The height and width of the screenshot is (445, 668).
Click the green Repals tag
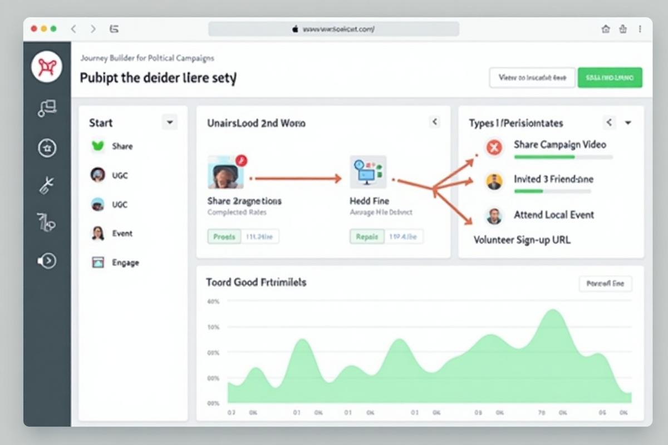(367, 236)
